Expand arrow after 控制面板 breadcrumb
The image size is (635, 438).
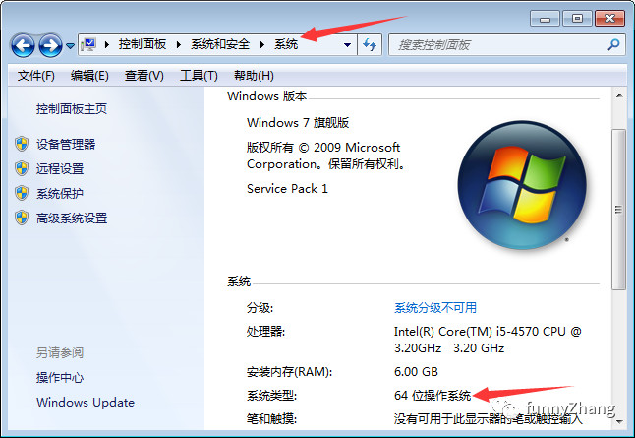click(179, 44)
